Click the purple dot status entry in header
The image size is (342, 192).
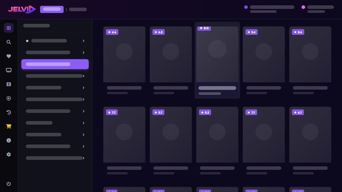pos(269,9)
